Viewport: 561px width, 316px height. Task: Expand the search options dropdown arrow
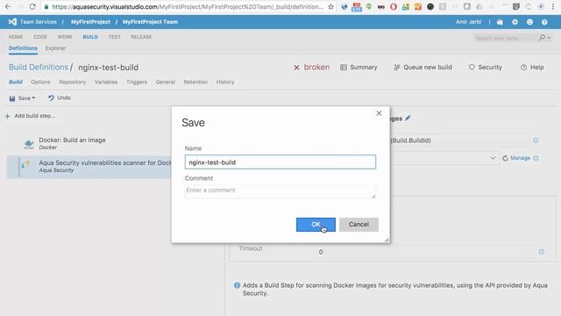(x=549, y=38)
